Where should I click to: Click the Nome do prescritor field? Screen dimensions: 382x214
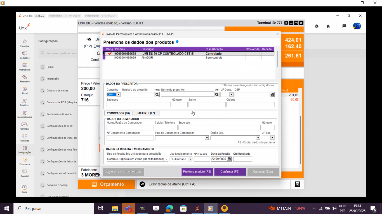[x=188, y=94]
